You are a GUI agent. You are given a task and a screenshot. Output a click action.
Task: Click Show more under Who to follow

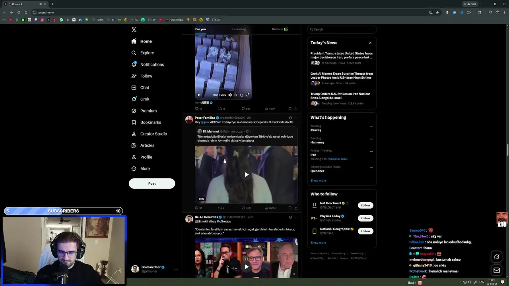click(x=318, y=243)
